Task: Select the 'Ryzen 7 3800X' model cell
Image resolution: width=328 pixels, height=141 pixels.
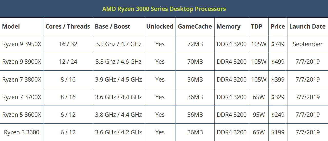Action: pos(22,79)
